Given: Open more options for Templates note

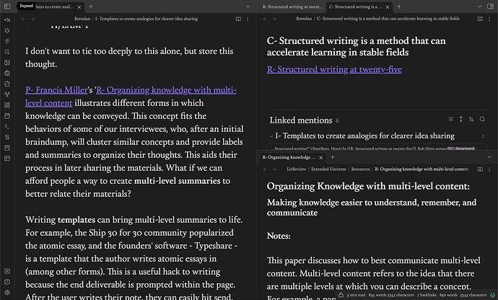Looking at the screenshot, I should point(248,19).
